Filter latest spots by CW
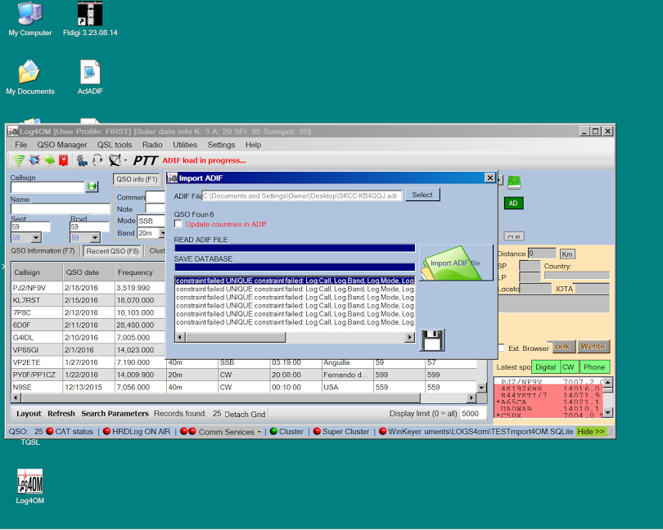 (569, 367)
